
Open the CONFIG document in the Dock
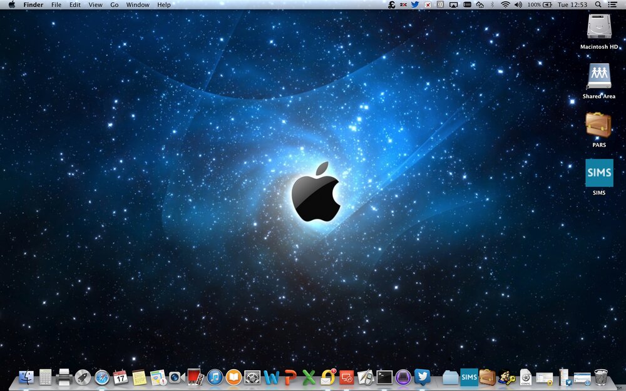pos(525,377)
